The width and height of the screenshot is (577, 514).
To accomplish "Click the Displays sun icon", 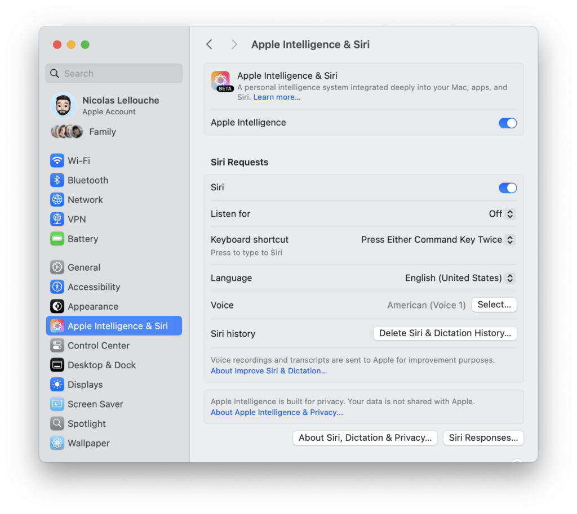I will 57,384.
